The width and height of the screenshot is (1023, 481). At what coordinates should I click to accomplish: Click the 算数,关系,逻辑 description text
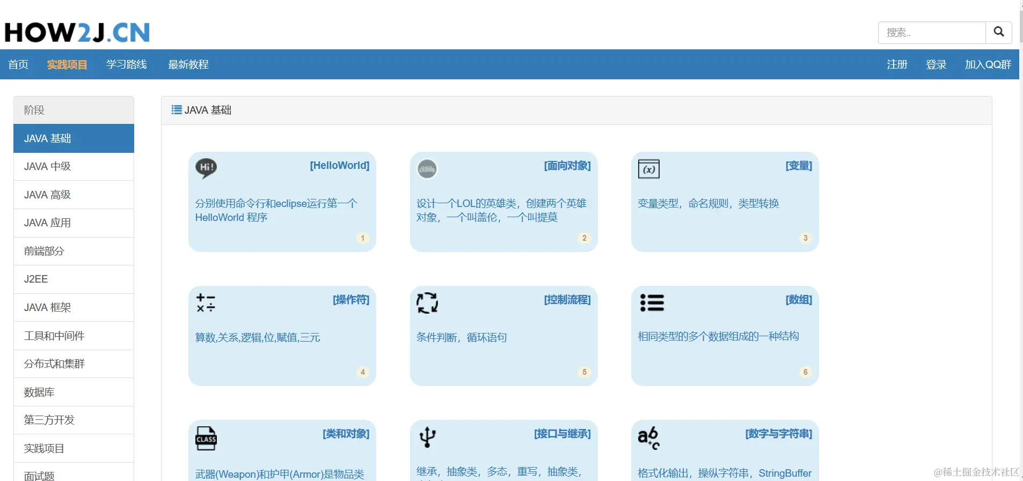258,337
